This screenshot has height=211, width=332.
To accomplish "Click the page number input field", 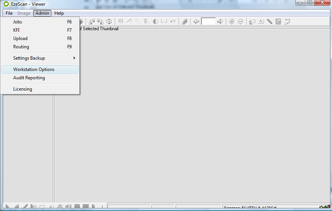I will (208, 22).
